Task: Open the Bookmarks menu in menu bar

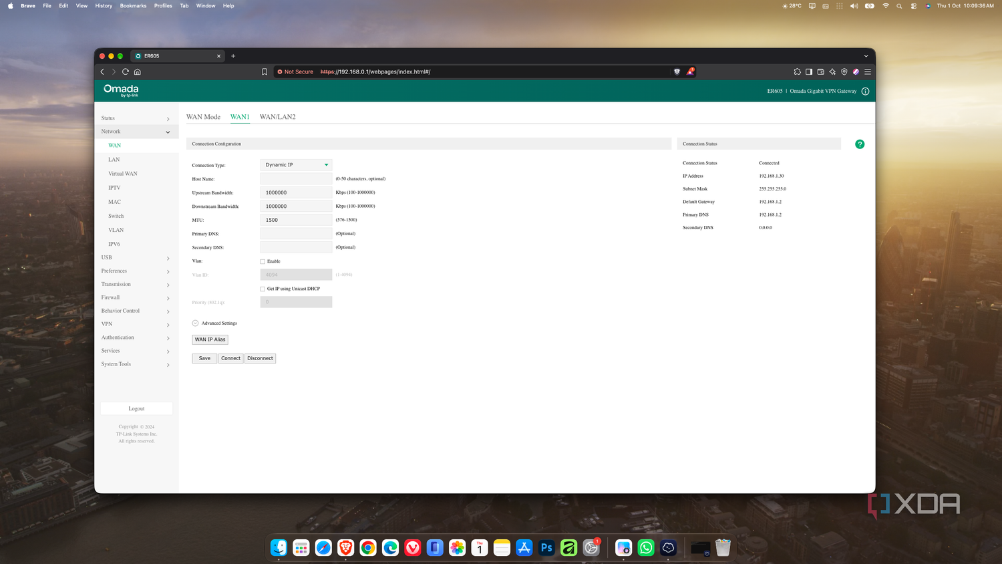Action: [x=133, y=6]
